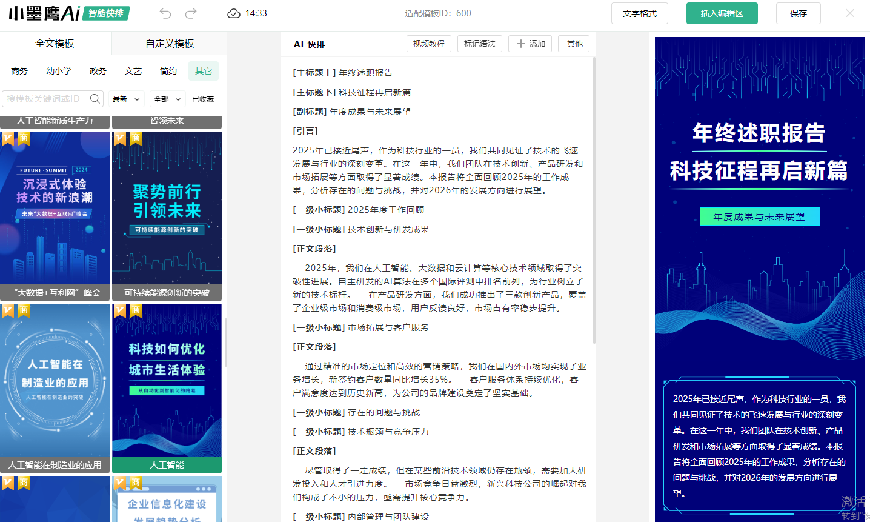This screenshot has height=522, width=870.
Task: Switch to the 自定义模板 tab
Action: pos(170,44)
